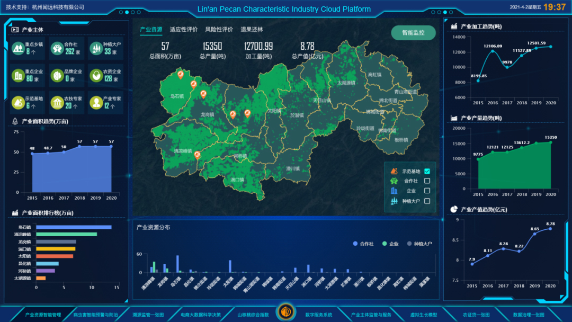Enable the 合作社 map layer checkbox
Screen dimensions: 572x322
(427, 181)
